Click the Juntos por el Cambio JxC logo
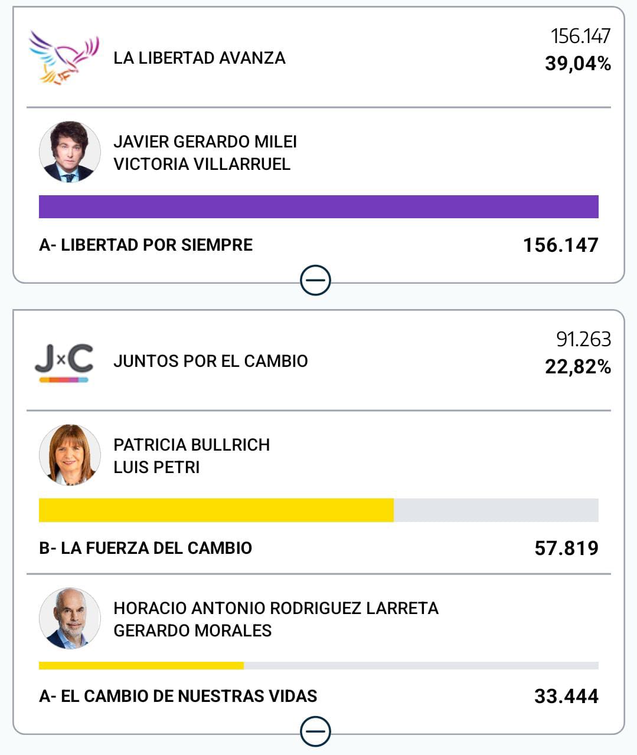The height and width of the screenshot is (755, 637). 64,361
